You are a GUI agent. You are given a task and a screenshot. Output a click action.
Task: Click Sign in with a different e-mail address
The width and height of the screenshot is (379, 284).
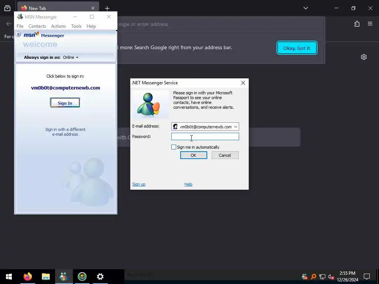point(65,132)
